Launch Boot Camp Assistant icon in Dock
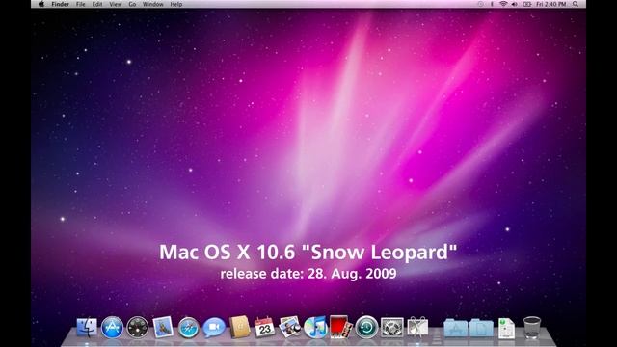 [x=417, y=327]
